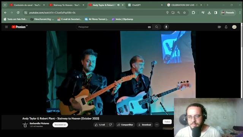Open the browser extensions puzzle icon
This screenshot has width=243, height=137.
(x=193, y=13)
